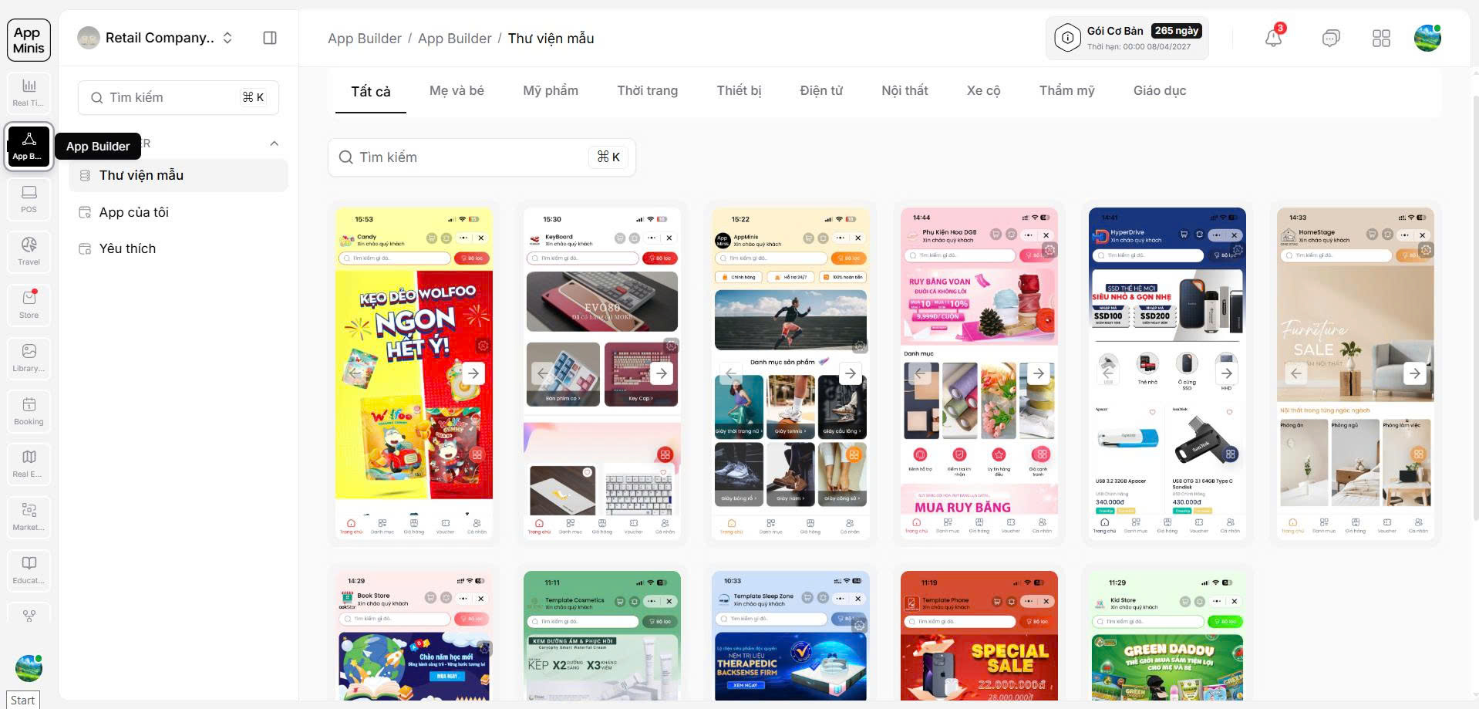1479x709 pixels.
Task: Open the user profile avatar in header
Action: [1427, 38]
